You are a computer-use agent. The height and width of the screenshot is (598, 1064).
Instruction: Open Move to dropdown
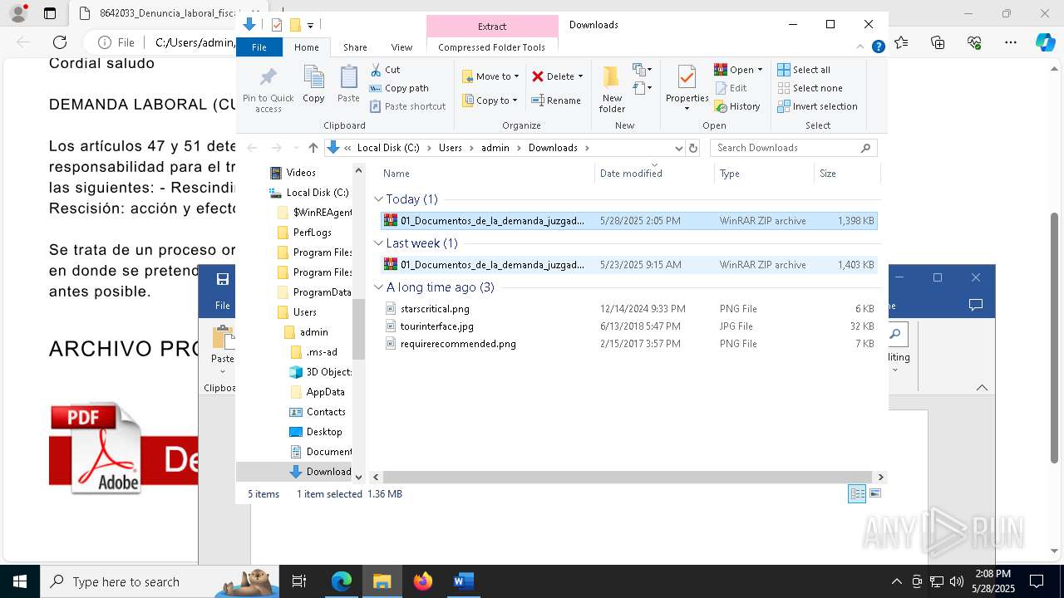[490, 76]
